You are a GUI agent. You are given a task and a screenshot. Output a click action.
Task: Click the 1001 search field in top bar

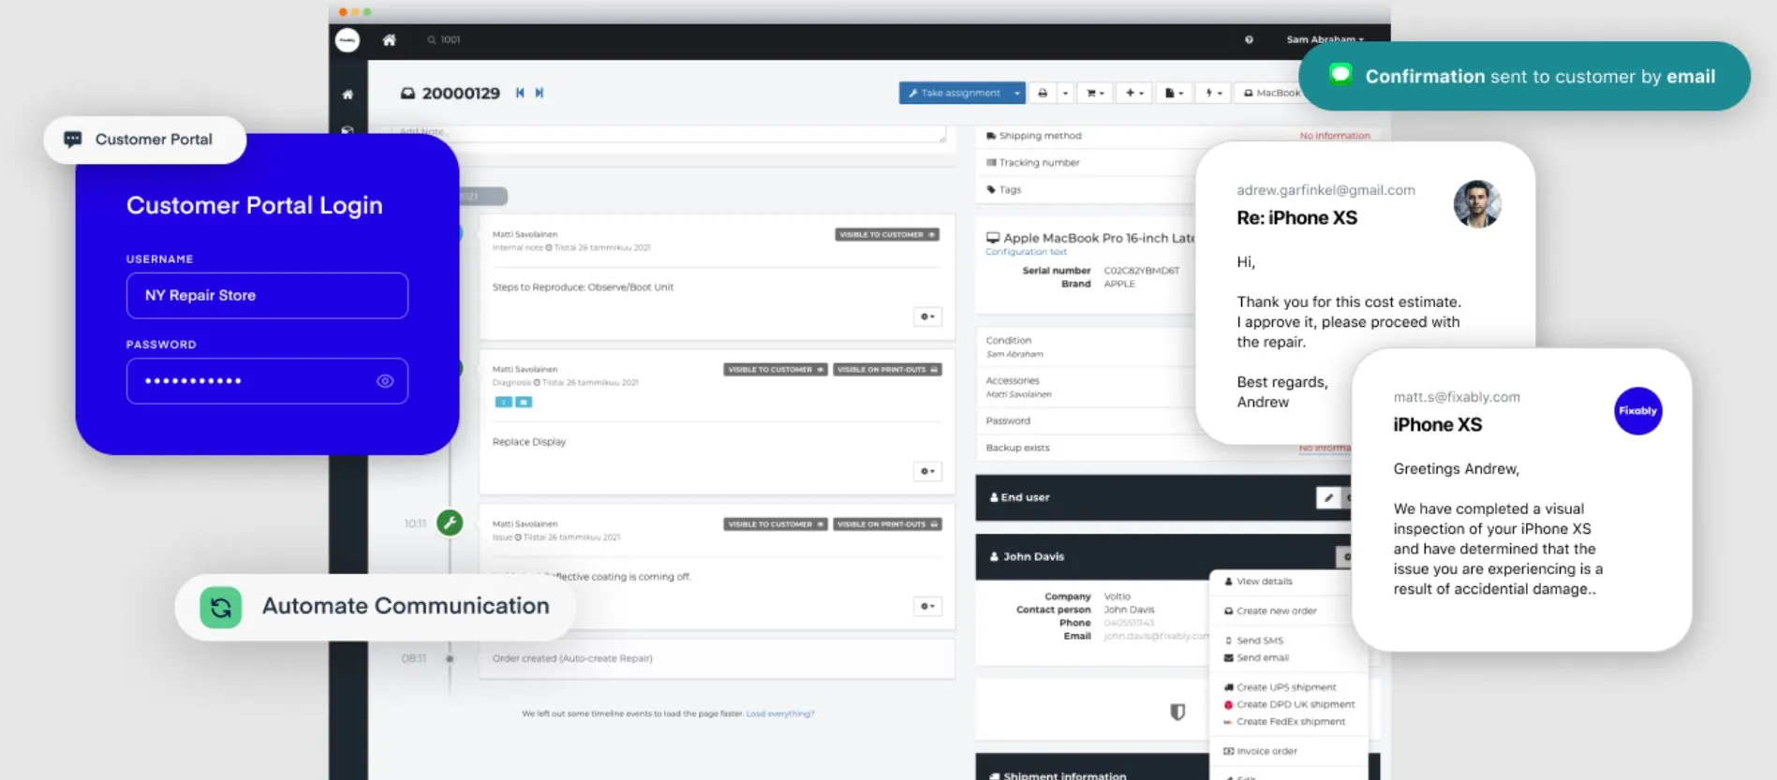point(450,39)
